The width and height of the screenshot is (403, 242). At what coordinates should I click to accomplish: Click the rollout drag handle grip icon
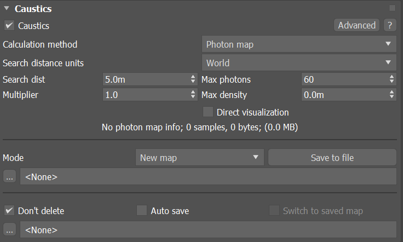[392, 8]
